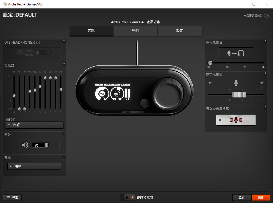Click the microphone icon in 麥克風音量 panel
This screenshot has height=203, width=273.
pyautogui.click(x=236, y=83)
